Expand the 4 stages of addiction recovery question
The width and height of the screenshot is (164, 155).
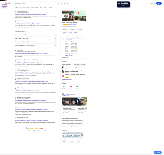click(36, 45)
